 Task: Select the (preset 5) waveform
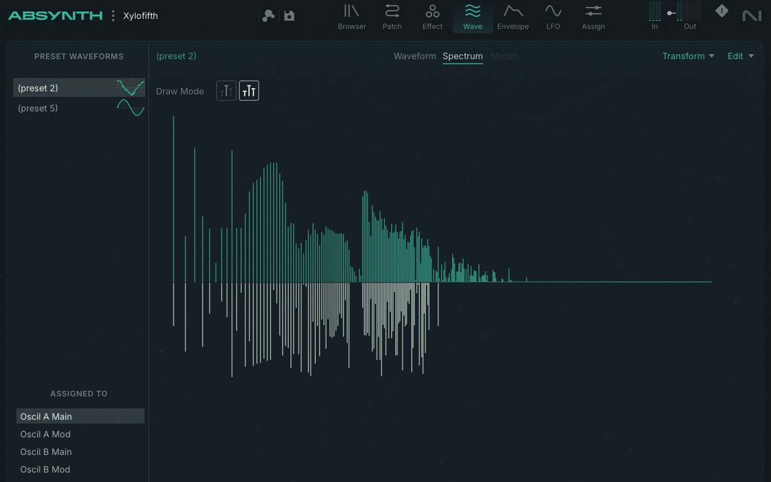(x=79, y=108)
